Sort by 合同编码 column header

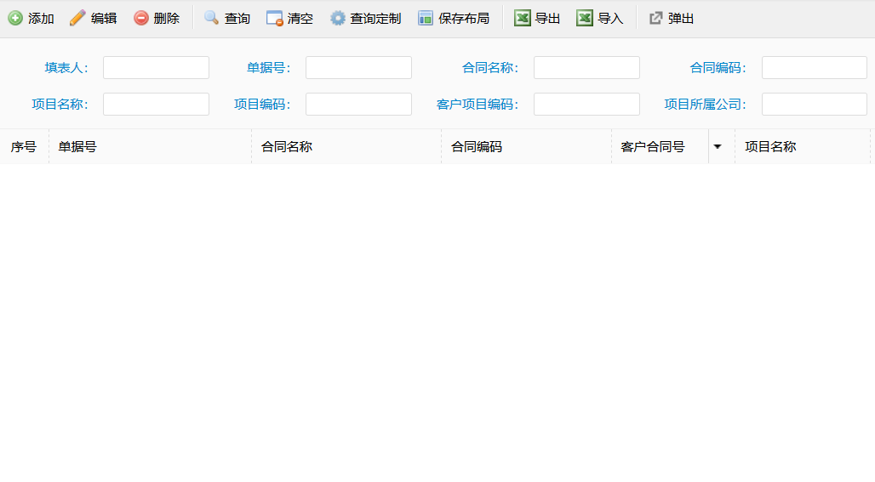coord(526,147)
